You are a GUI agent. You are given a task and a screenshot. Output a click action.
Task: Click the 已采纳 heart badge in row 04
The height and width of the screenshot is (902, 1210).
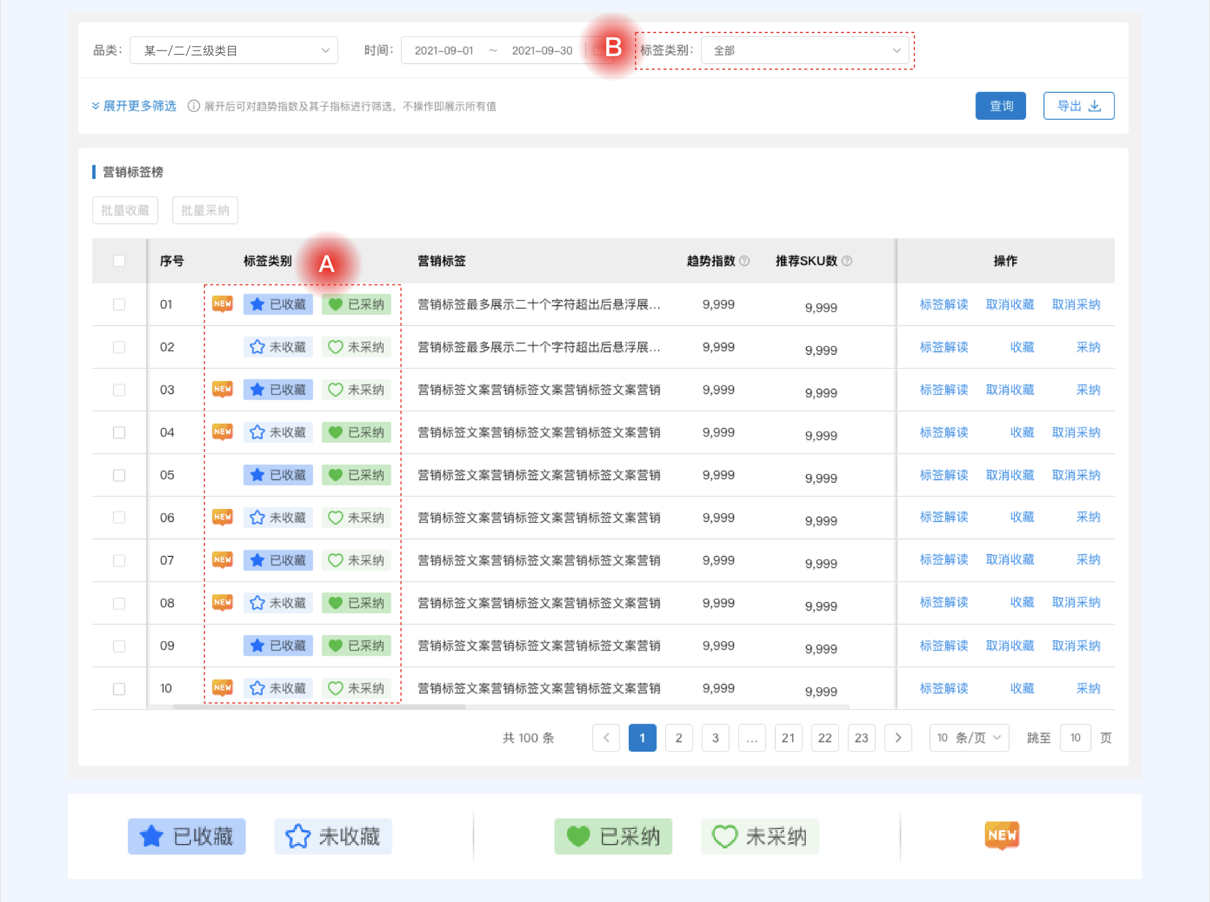(356, 432)
